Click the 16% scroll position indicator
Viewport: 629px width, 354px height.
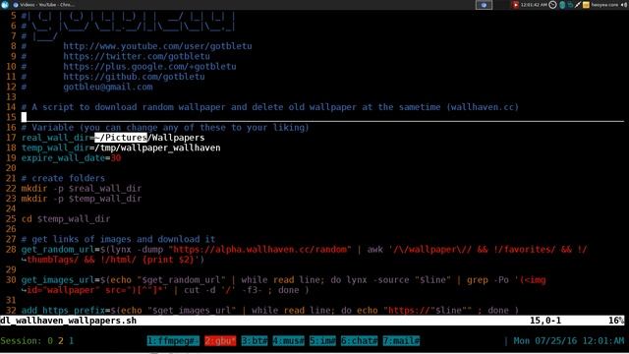[616, 321]
